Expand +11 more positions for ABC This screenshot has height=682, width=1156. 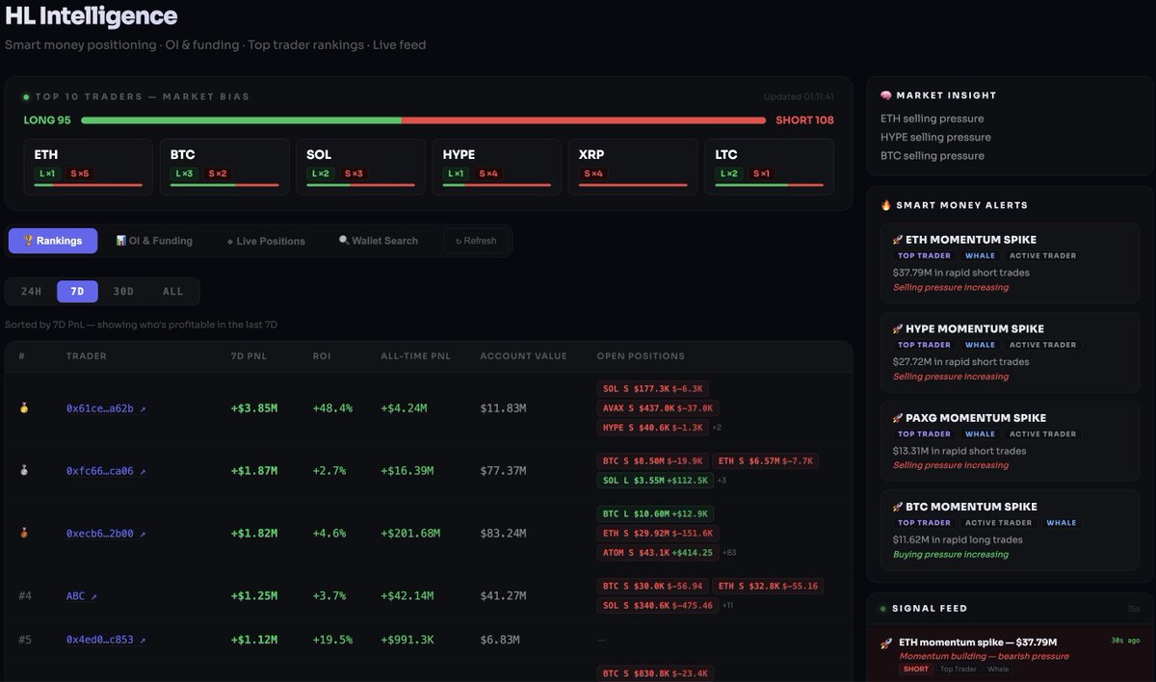[x=728, y=606]
